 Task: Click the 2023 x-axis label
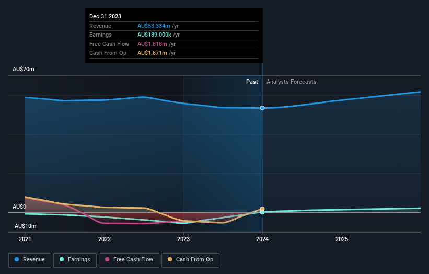tap(183, 239)
